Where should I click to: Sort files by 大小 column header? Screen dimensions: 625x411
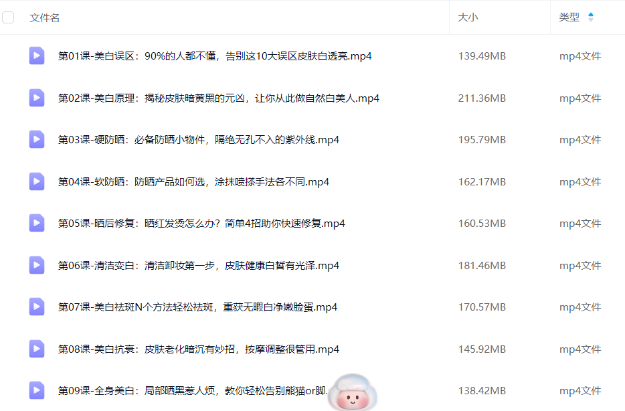[x=468, y=17]
